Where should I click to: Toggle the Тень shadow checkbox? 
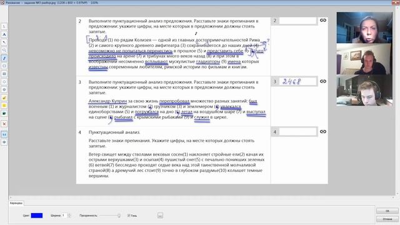coord(129,216)
